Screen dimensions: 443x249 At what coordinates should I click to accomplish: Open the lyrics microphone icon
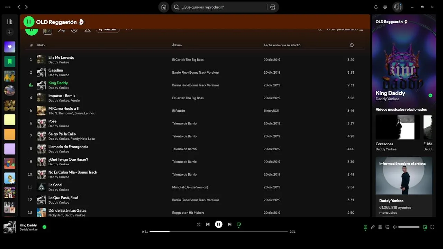[x=373, y=227]
